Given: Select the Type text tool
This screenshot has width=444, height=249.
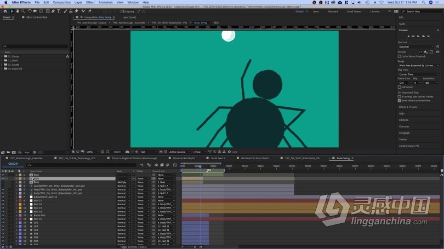Looking at the screenshot, I should click(59, 11).
